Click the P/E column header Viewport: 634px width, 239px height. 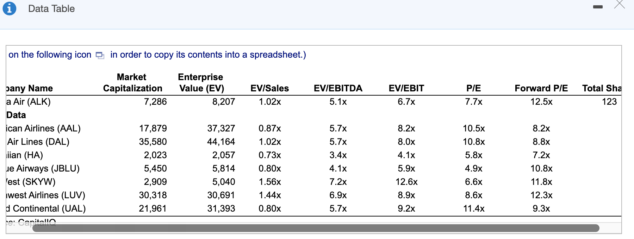[x=474, y=88]
